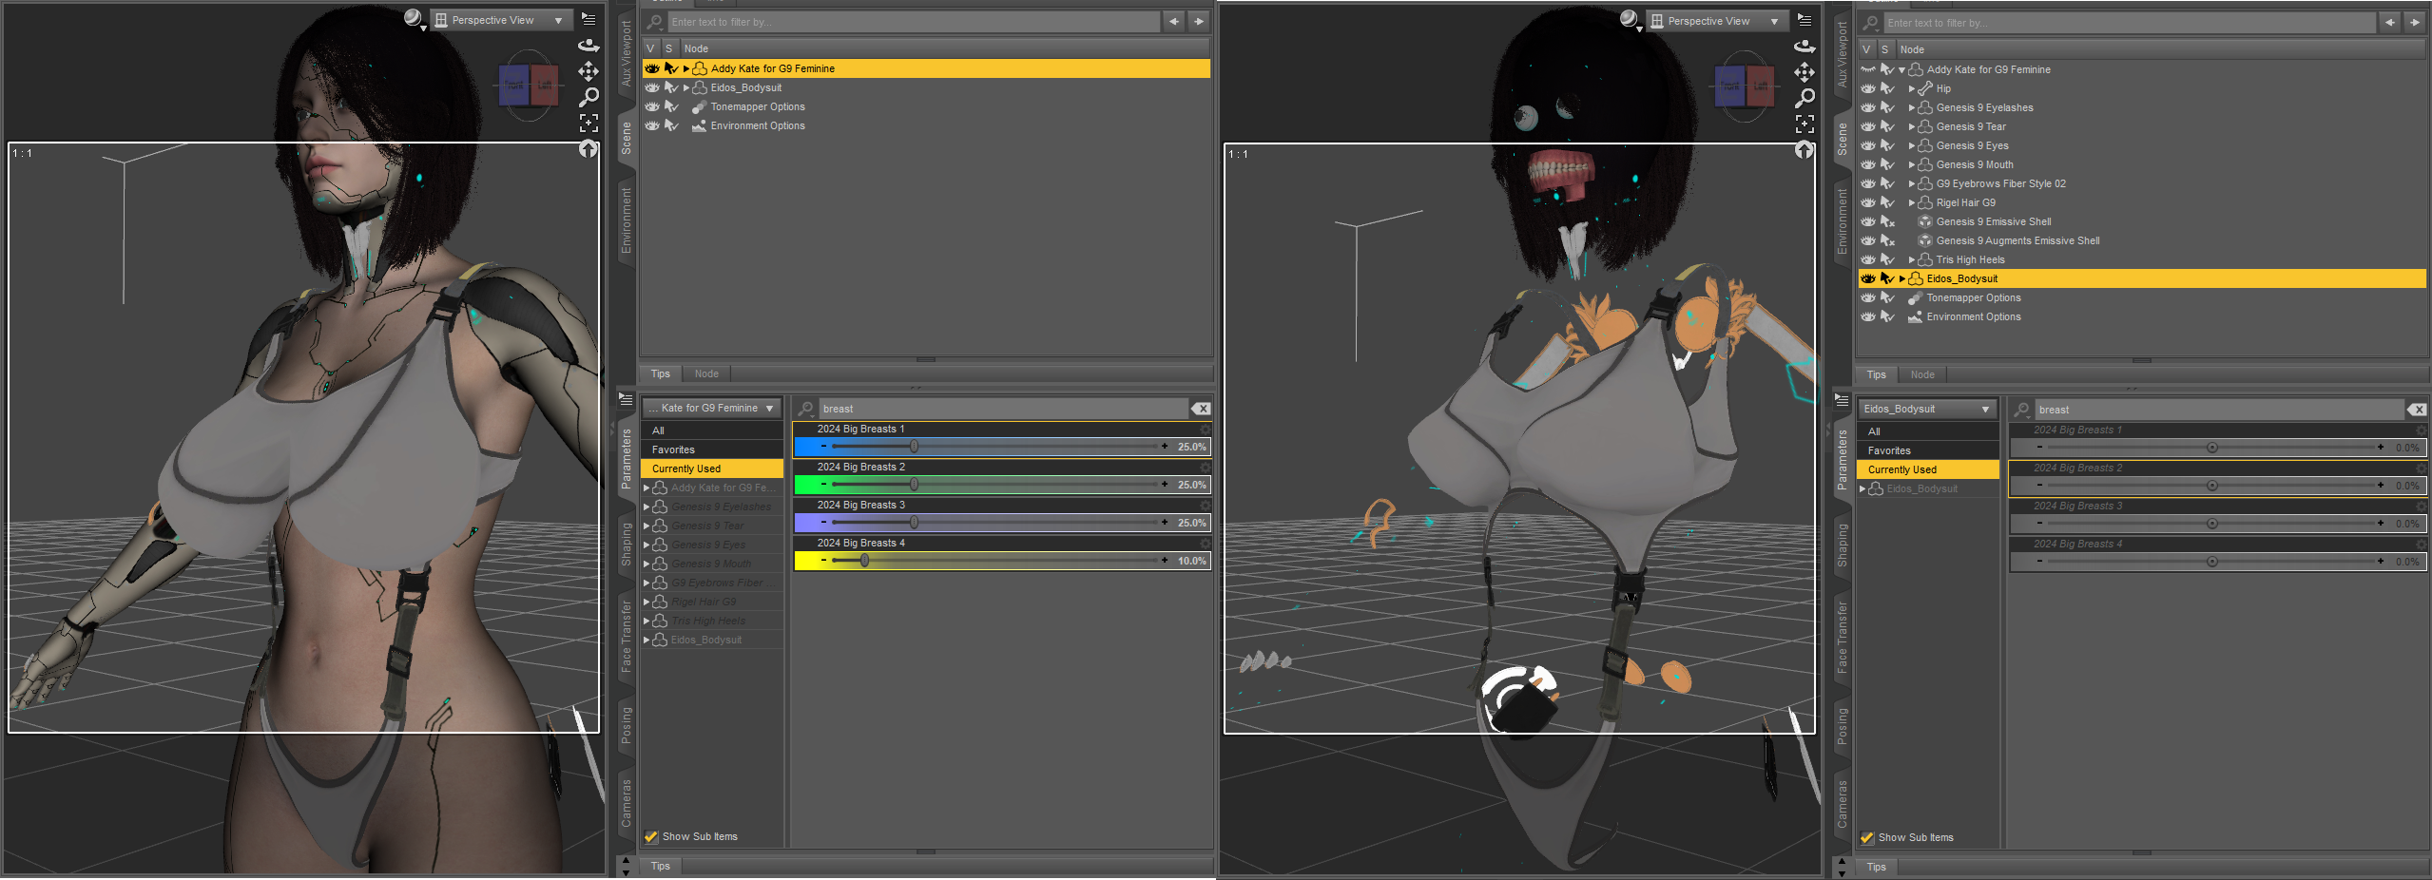
Task: Toggle Genesis 9 Emissive Shell selectable icon
Action: click(x=1888, y=221)
